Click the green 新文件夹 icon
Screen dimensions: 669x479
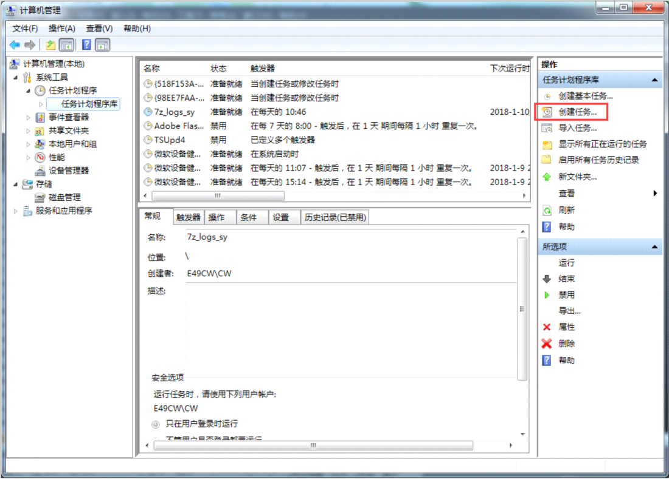(547, 177)
